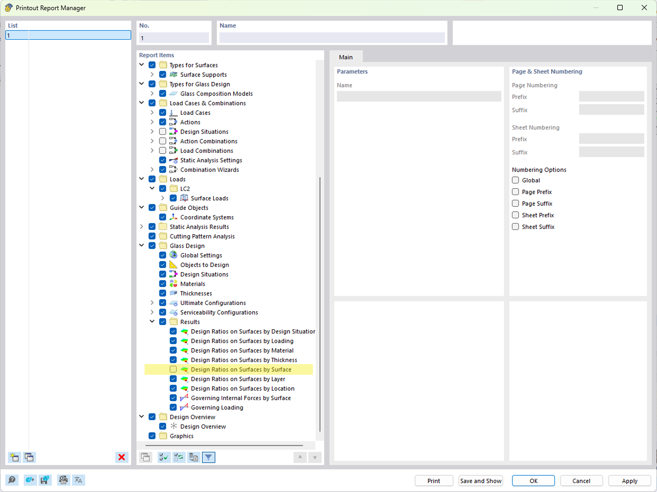Check the Action Combinations checkbox
Image resolution: width=657 pixels, height=492 pixels.
pos(163,141)
